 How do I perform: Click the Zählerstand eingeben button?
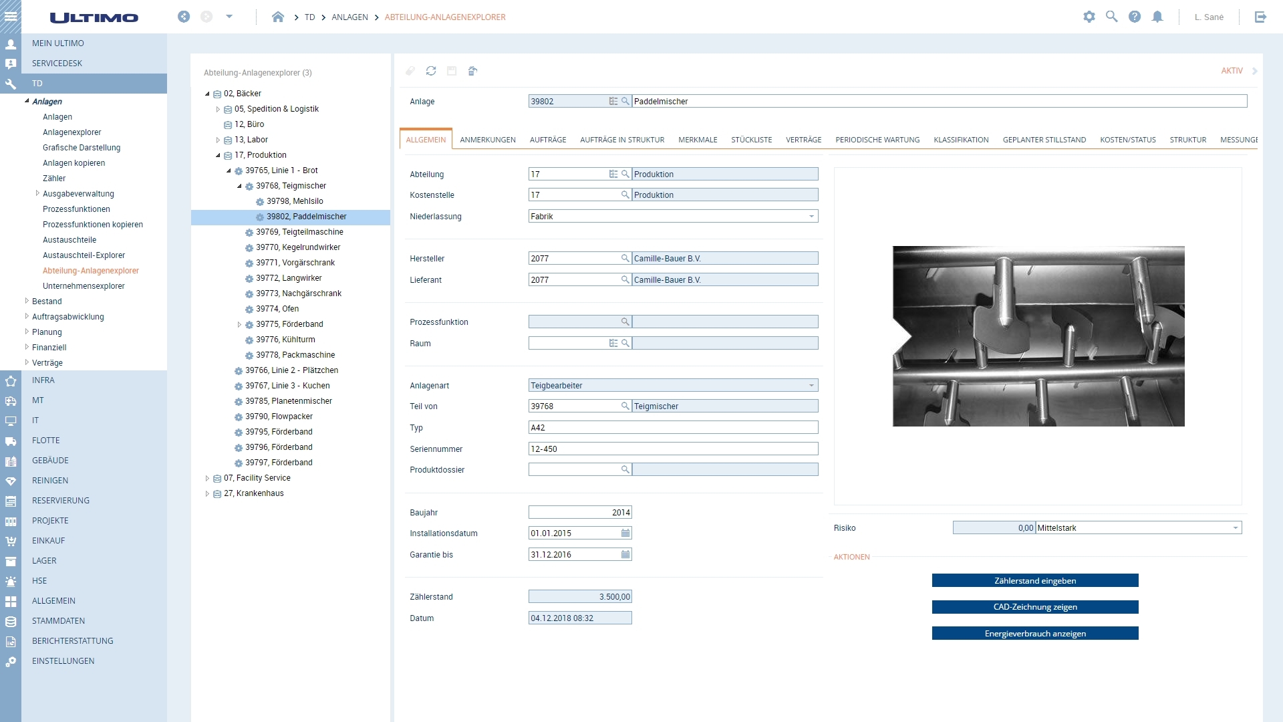(x=1034, y=580)
